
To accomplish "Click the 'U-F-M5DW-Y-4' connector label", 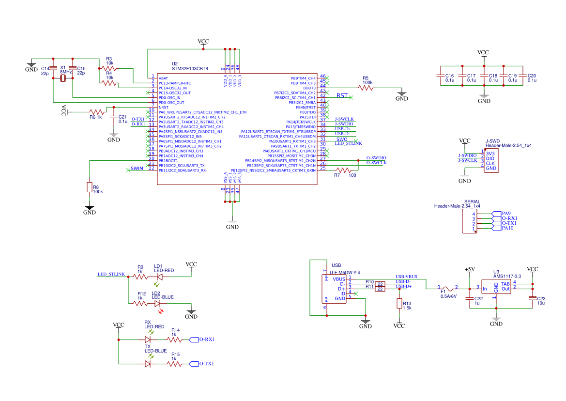I will pos(345,273).
